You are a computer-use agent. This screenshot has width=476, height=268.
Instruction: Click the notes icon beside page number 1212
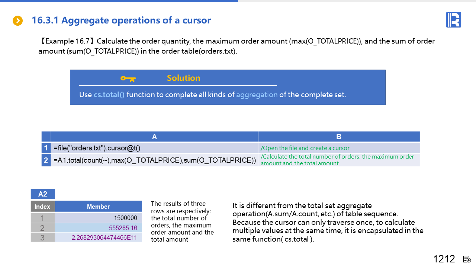[467, 259]
